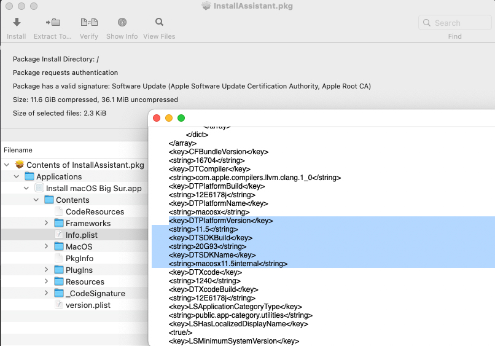The height and width of the screenshot is (346, 495).
Task: Expand the PlugIns folder
Action: point(47,270)
